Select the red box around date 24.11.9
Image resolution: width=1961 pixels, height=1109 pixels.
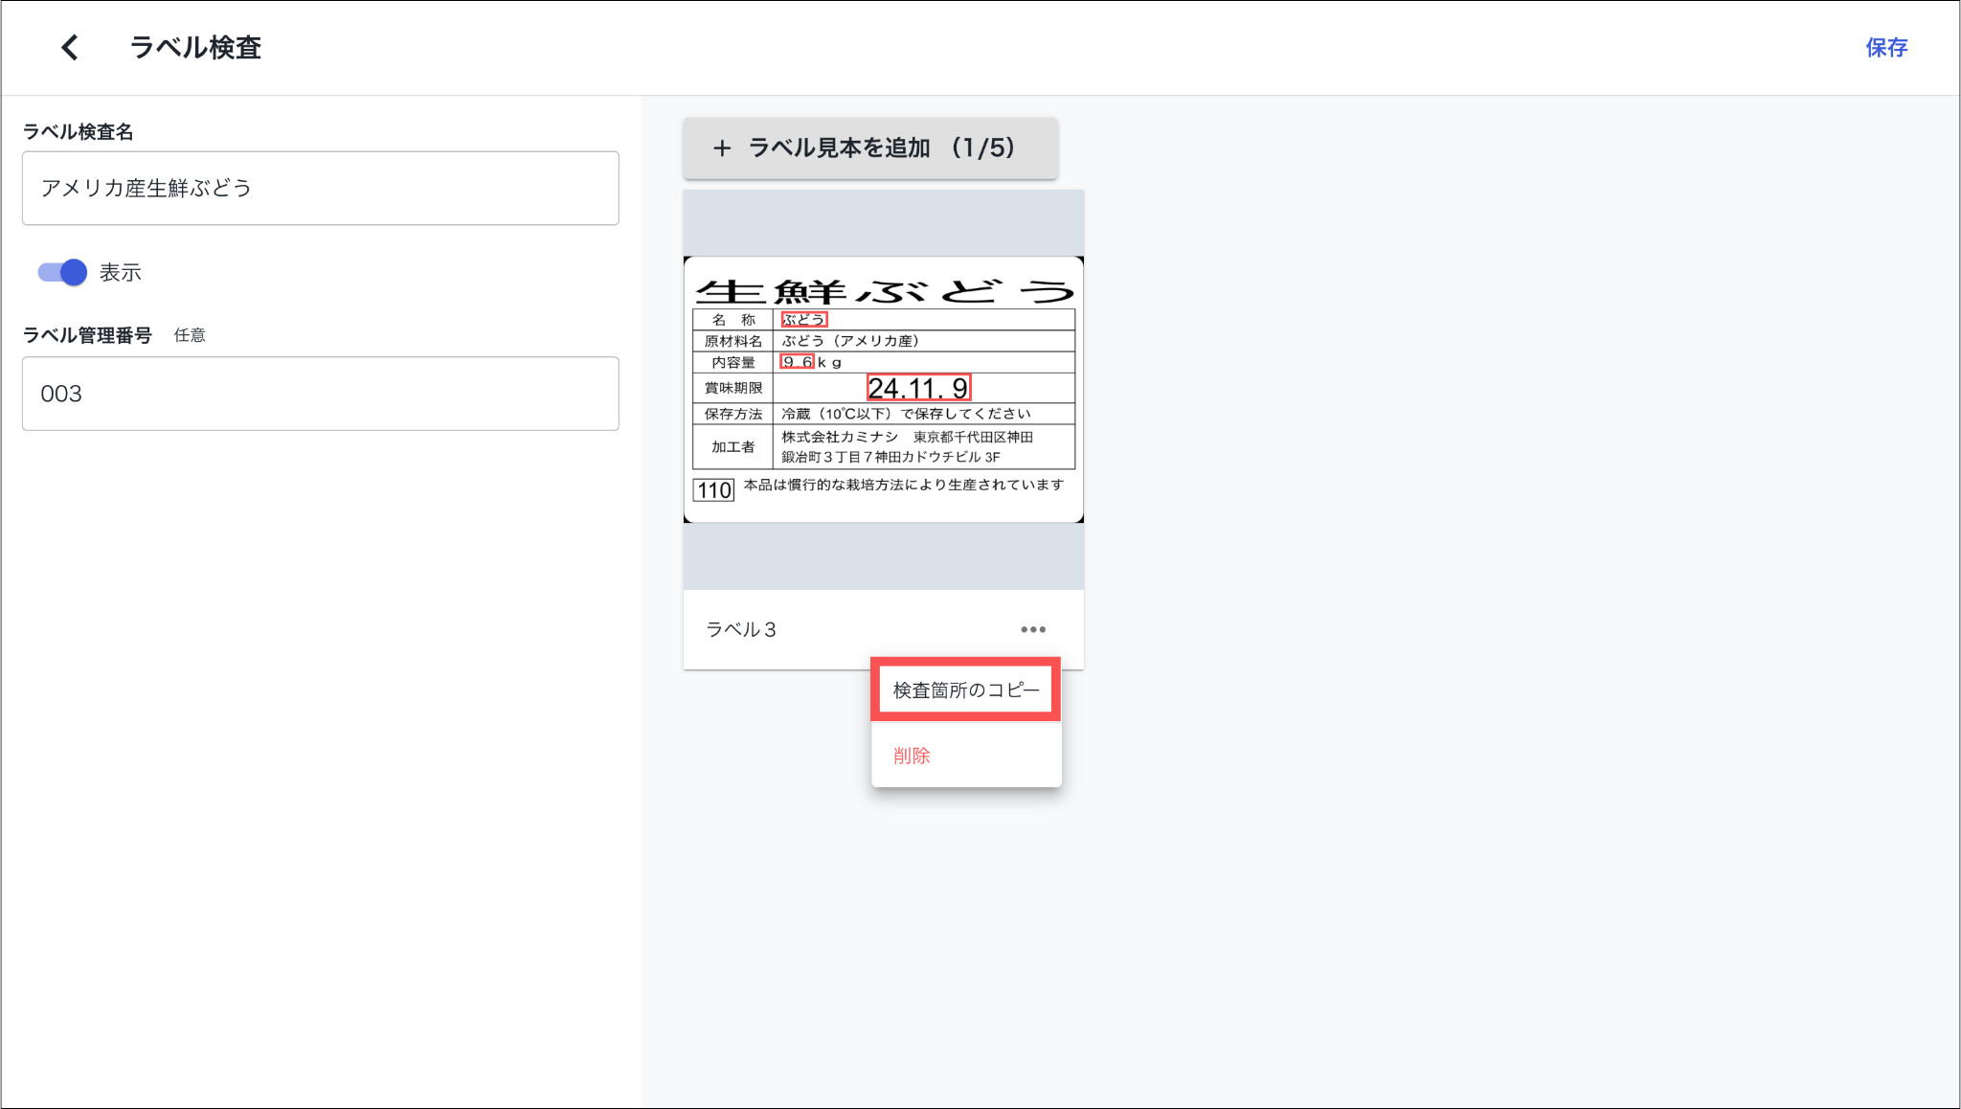(x=918, y=388)
